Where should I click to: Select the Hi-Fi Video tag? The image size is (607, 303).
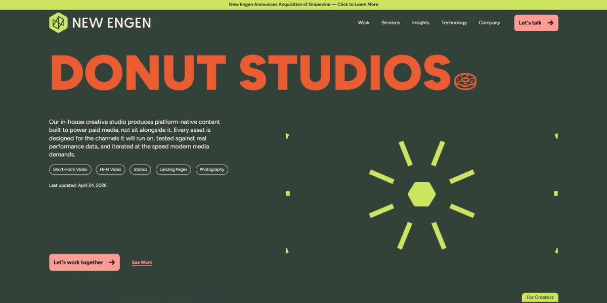110,170
